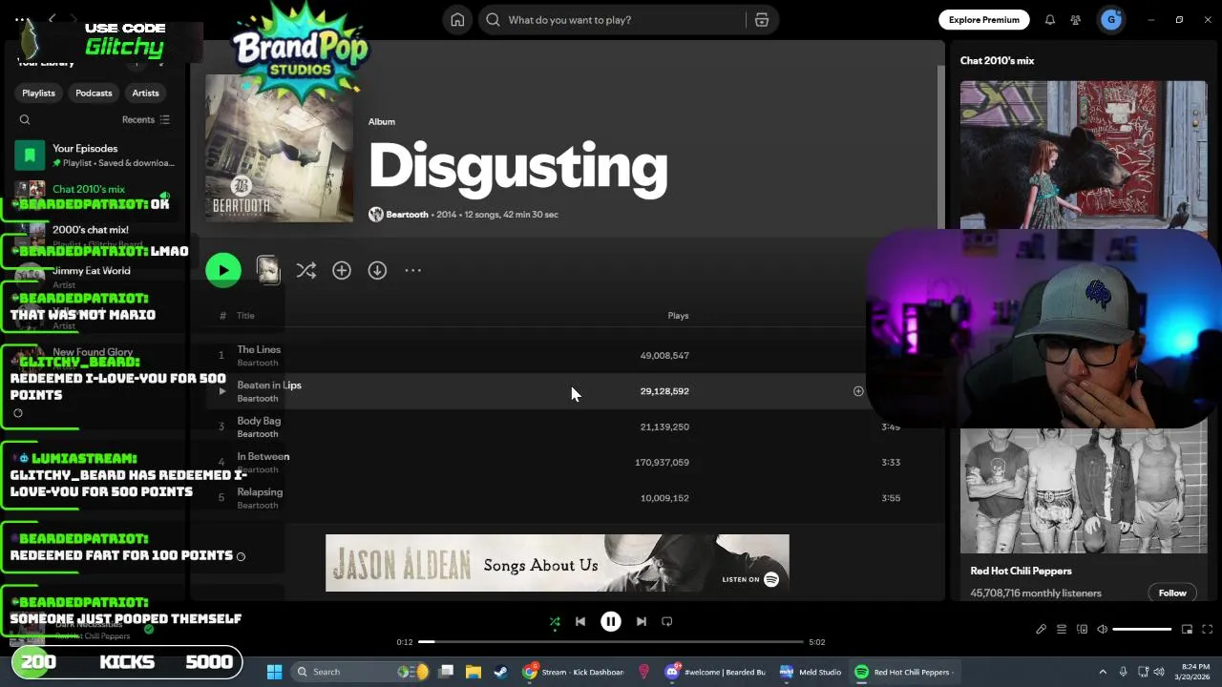Click 170,937,059 plays value
This screenshot has width=1222, height=687.
coord(662,463)
